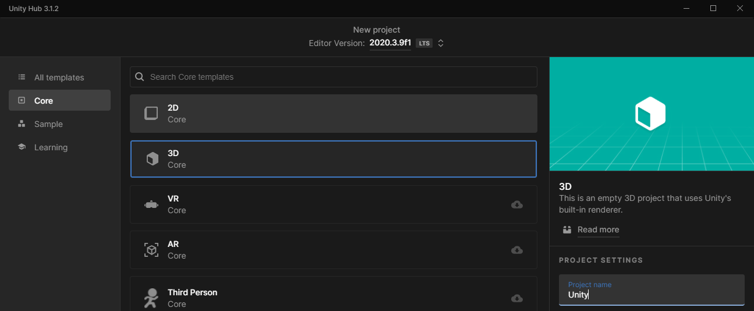Click the LTS badge
Image resolution: width=754 pixels, height=311 pixels.
click(x=424, y=43)
